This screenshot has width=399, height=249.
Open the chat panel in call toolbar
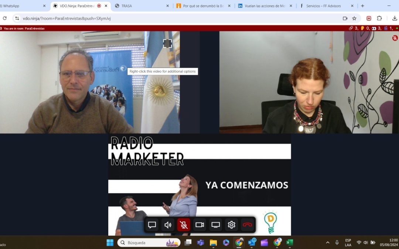(x=152, y=225)
